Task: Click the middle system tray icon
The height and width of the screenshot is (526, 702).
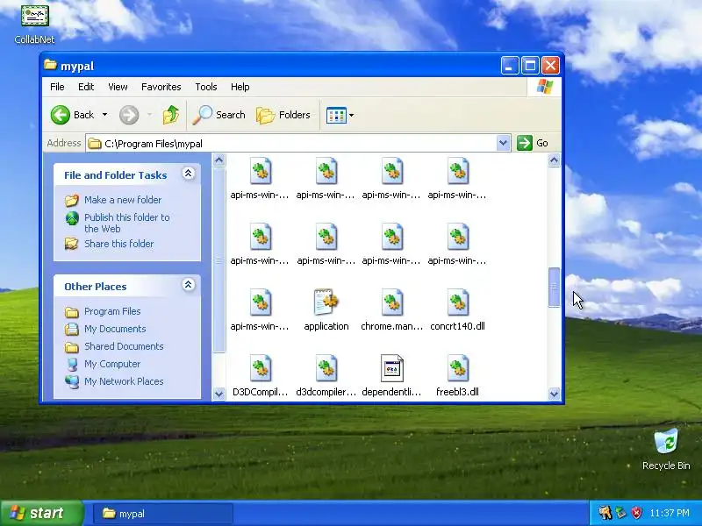Action: pos(620,513)
